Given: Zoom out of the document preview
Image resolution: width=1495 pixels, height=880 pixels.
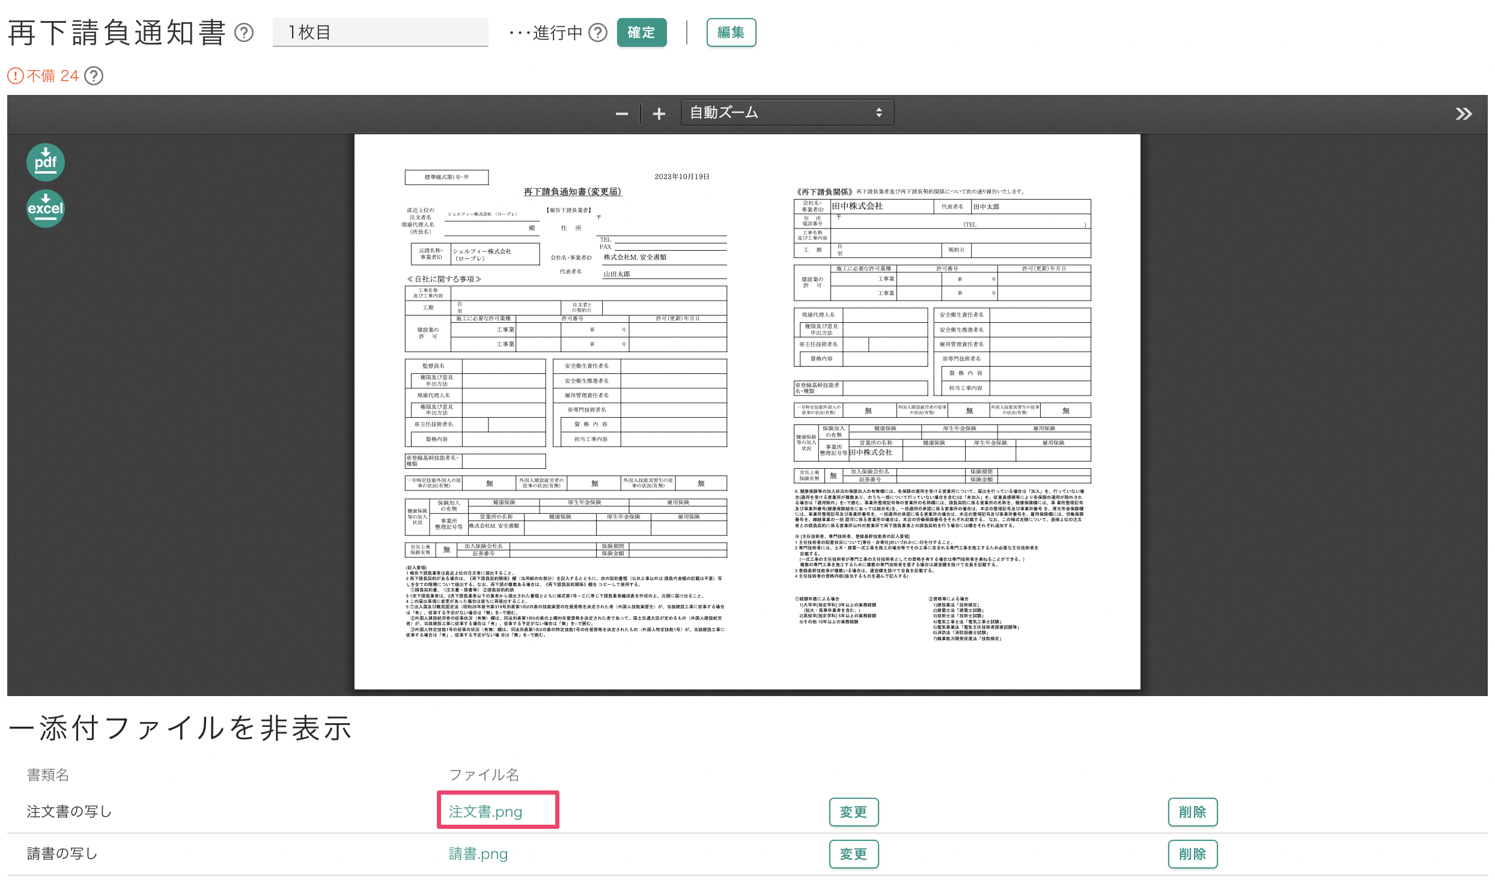Looking at the screenshot, I should pyautogui.click(x=622, y=113).
